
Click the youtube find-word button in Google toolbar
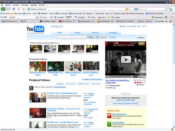[x=116, y=17]
